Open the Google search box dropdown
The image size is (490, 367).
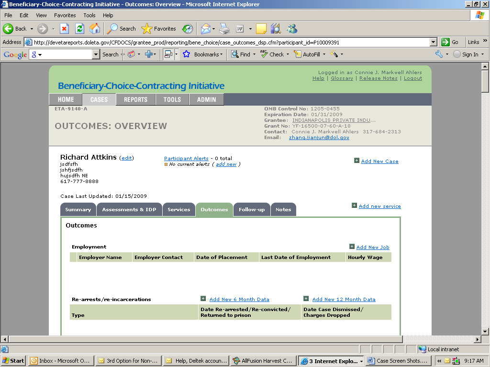click(96, 54)
